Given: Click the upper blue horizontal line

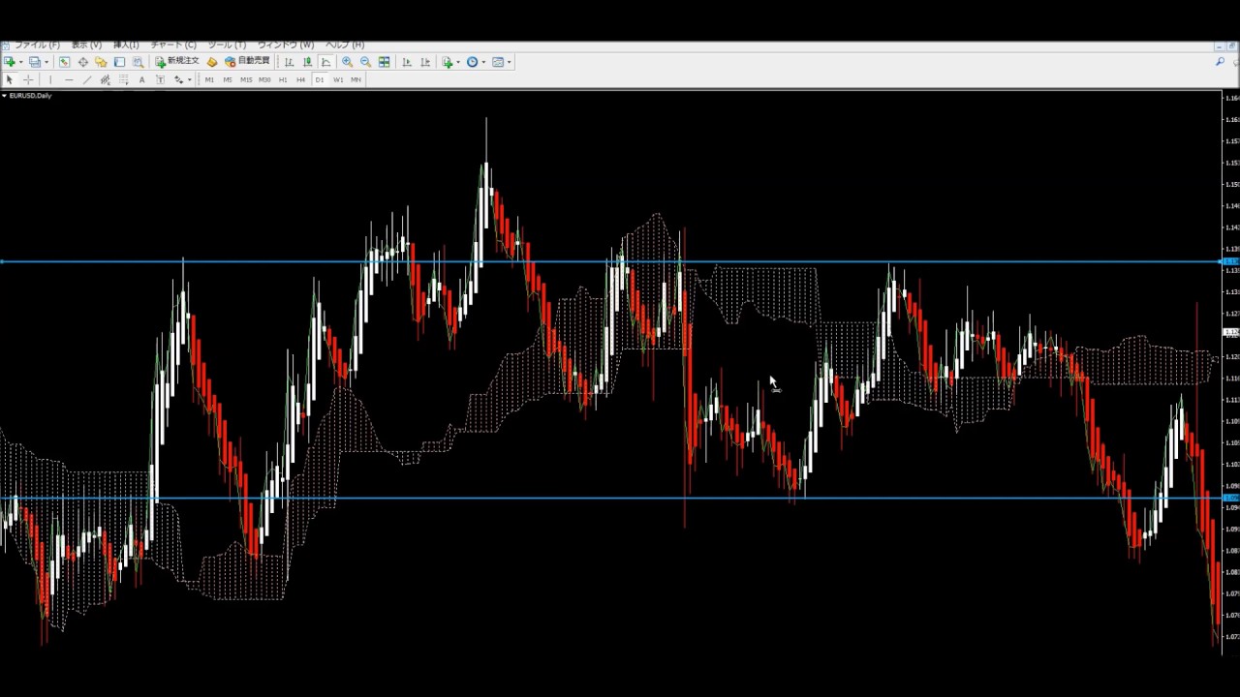Looking at the screenshot, I should pos(581,261).
